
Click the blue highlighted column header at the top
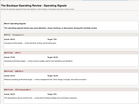pos(105,0)
